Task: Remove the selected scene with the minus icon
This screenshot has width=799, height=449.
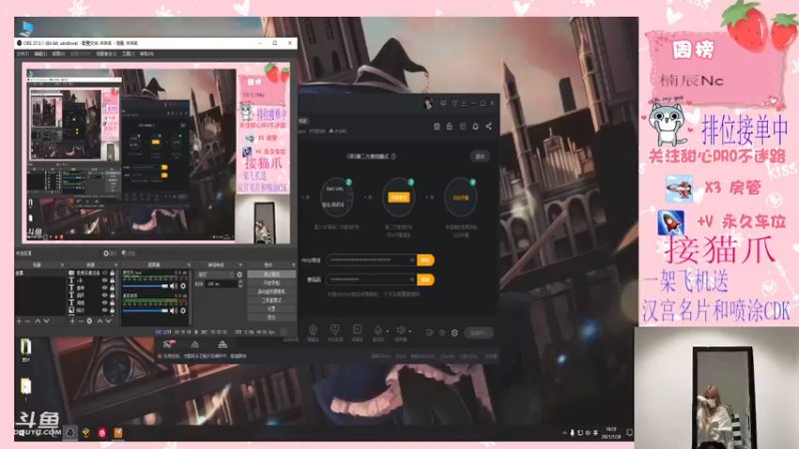Action: 27,320
